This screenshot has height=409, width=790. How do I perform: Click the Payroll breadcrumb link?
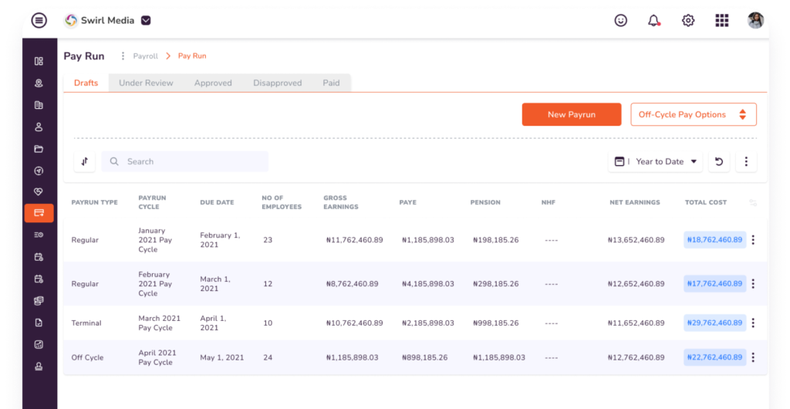click(145, 56)
